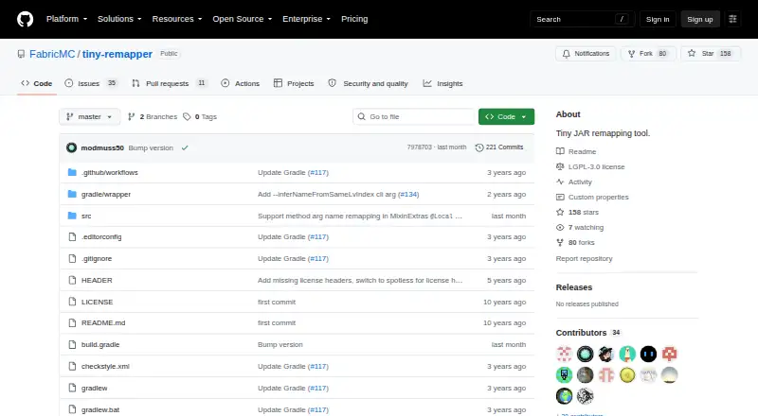Click the src folder icon
This screenshot has height=416, width=758.
coord(73,216)
